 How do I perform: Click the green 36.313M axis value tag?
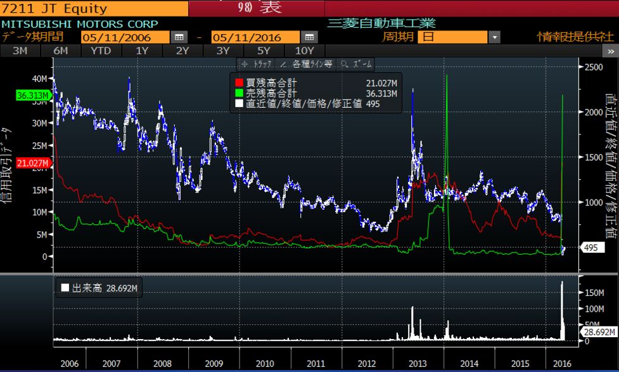(33, 95)
